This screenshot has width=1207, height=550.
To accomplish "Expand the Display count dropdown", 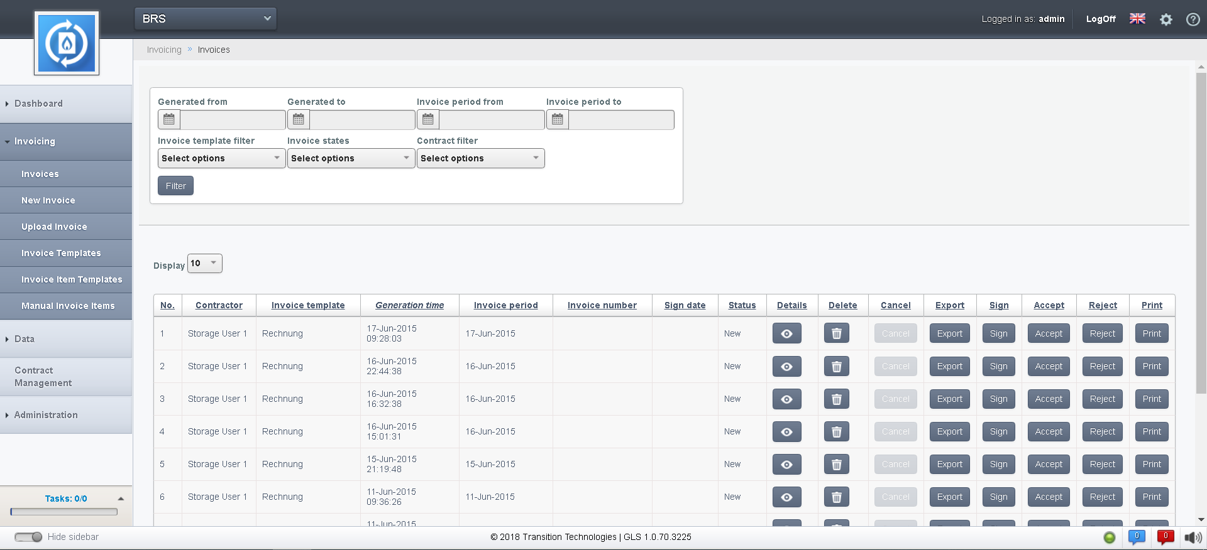I will point(205,264).
